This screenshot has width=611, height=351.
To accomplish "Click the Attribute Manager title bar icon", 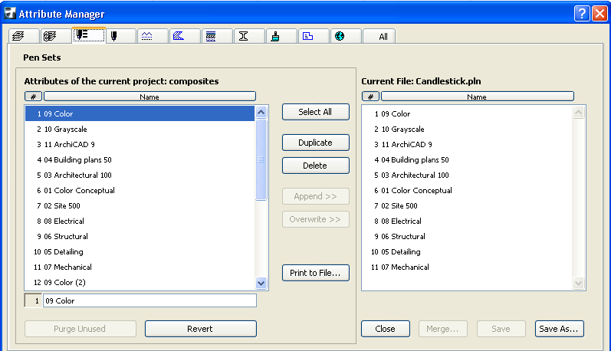I will [10, 13].
